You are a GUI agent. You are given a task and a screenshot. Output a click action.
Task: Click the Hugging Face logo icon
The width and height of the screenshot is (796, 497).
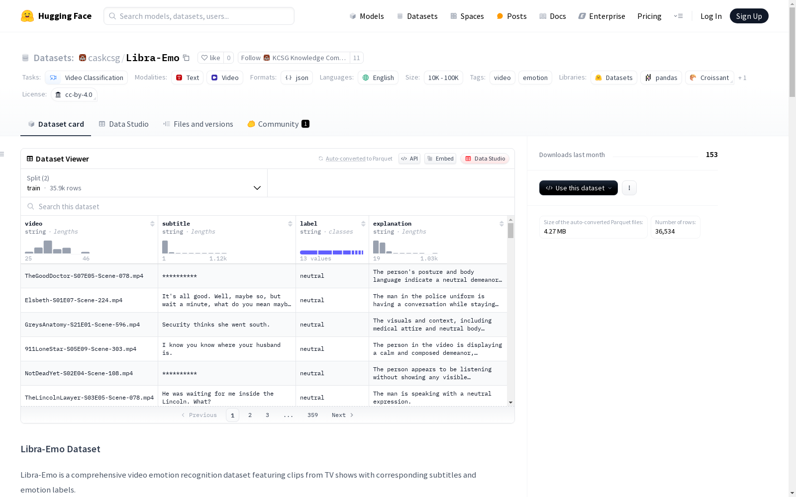coord(27,16)
